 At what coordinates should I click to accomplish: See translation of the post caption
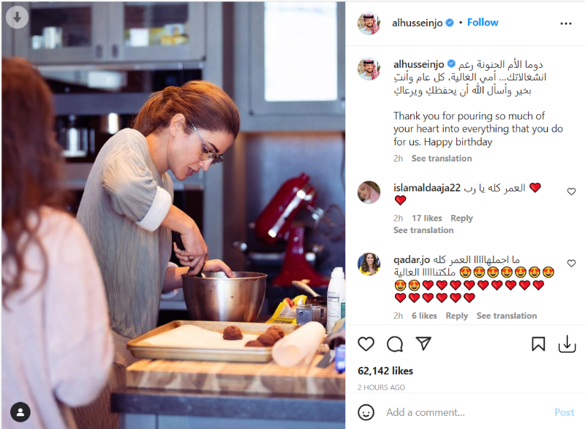pos(442,159)
